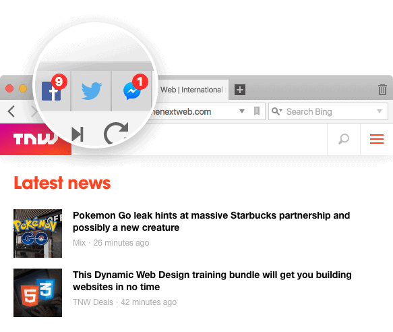Open the Pokemon Go Starbucks article headline

click(211, 221)
